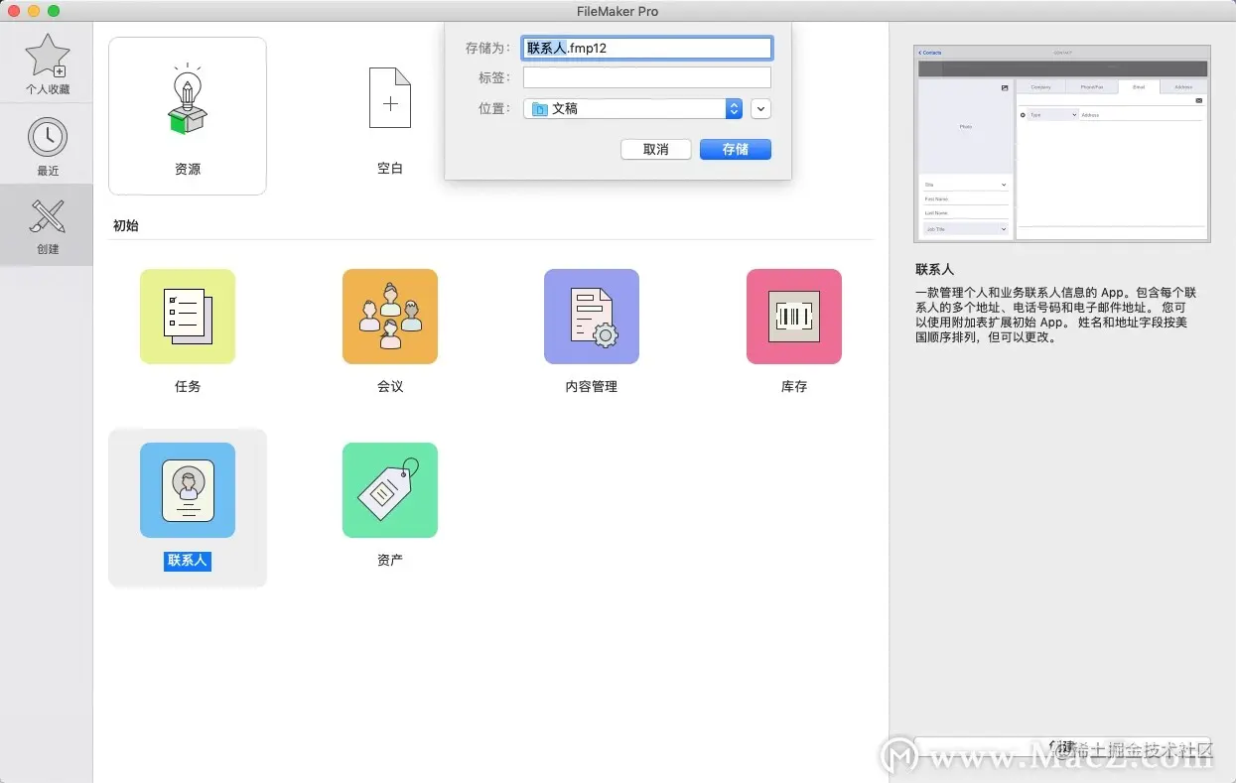This screenshot has height=783, width=1236.
Task: Click the 取消 cancel button
Action: [656, 149]
